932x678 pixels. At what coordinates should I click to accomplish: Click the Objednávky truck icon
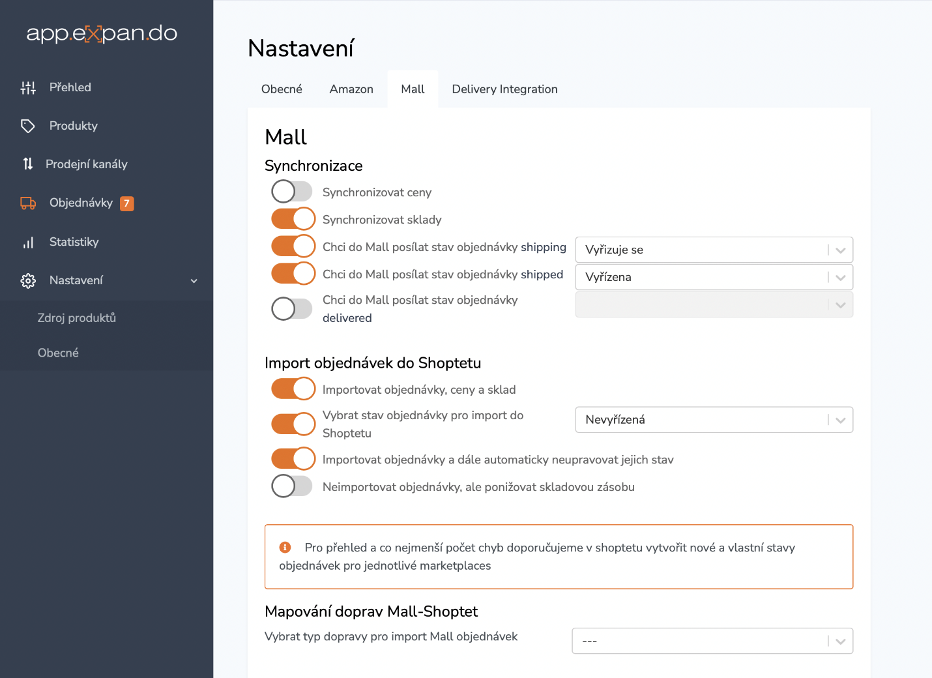point(28,203)
